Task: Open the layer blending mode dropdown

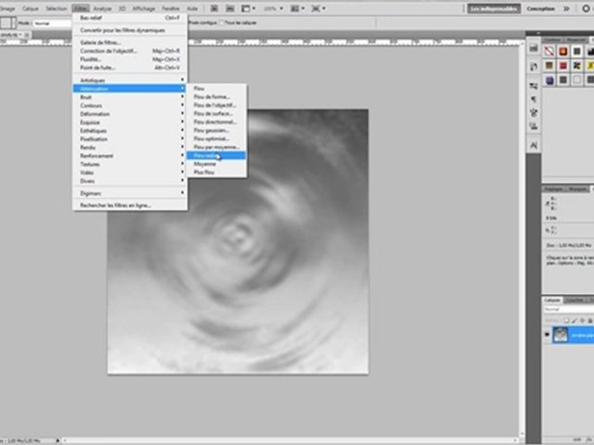Action: [569, 309]
